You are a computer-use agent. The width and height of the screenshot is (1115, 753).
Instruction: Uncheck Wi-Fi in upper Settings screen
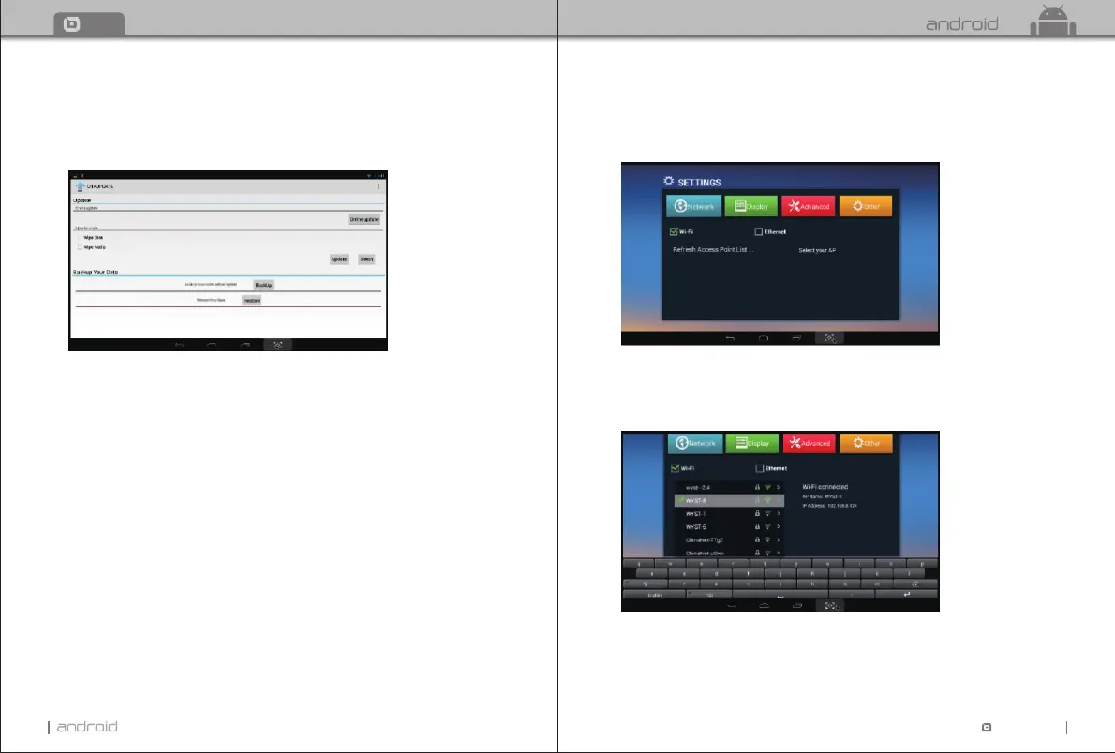point(674,232)
